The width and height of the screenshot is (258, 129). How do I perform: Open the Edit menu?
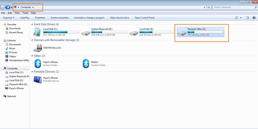pos(10,13)
